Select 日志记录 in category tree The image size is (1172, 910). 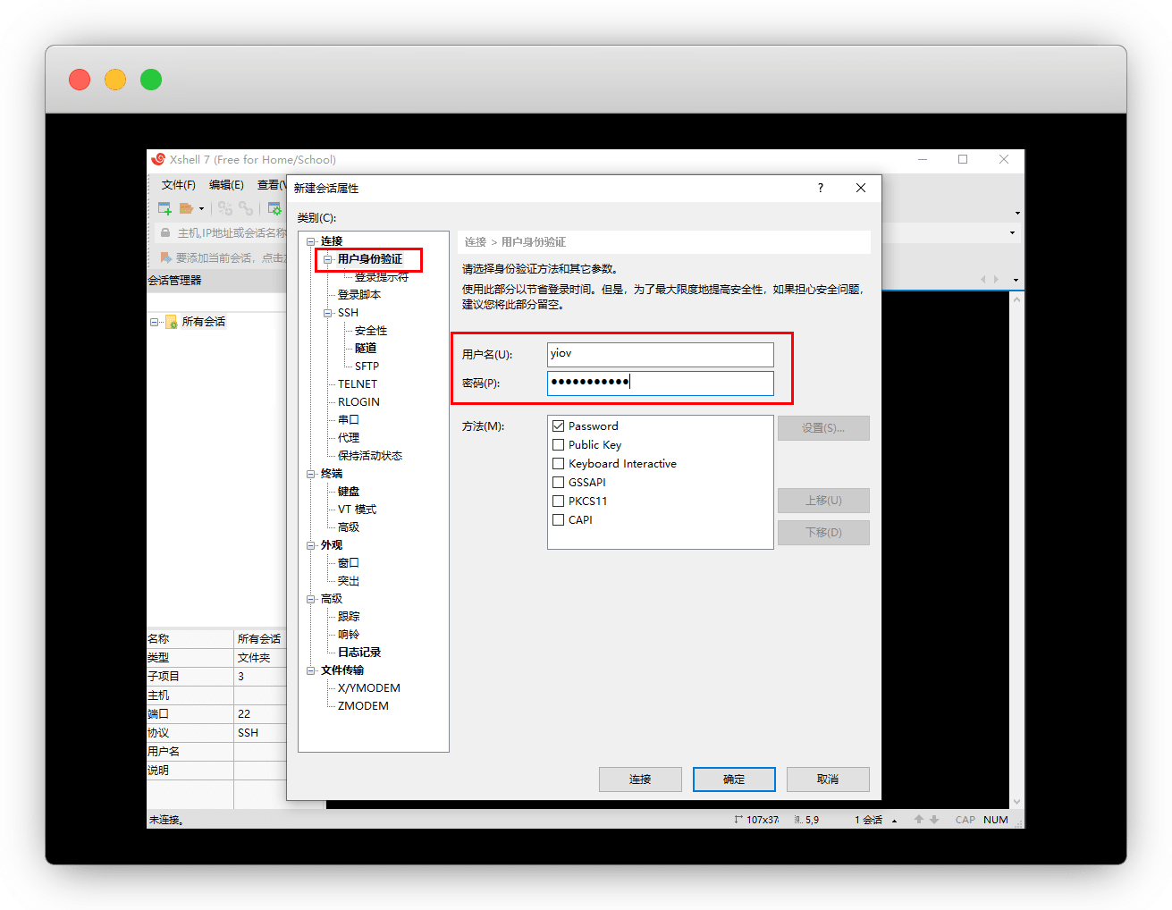[359, 653]
